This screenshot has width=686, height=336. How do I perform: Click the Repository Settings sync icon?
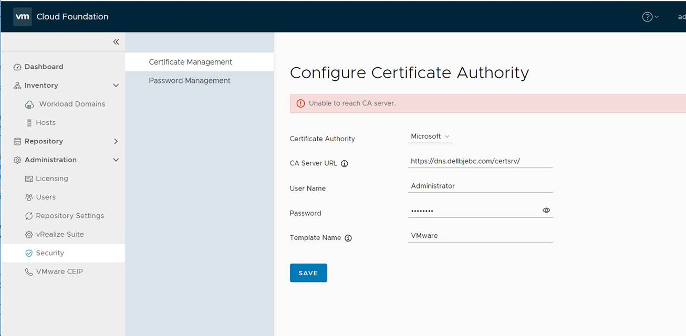point(29,216)
